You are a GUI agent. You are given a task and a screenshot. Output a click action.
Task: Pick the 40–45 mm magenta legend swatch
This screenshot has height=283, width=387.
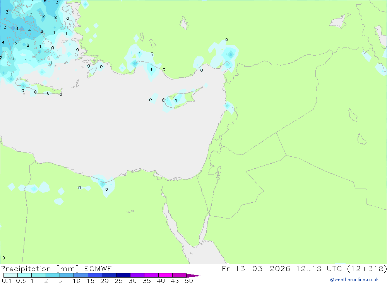165,275
